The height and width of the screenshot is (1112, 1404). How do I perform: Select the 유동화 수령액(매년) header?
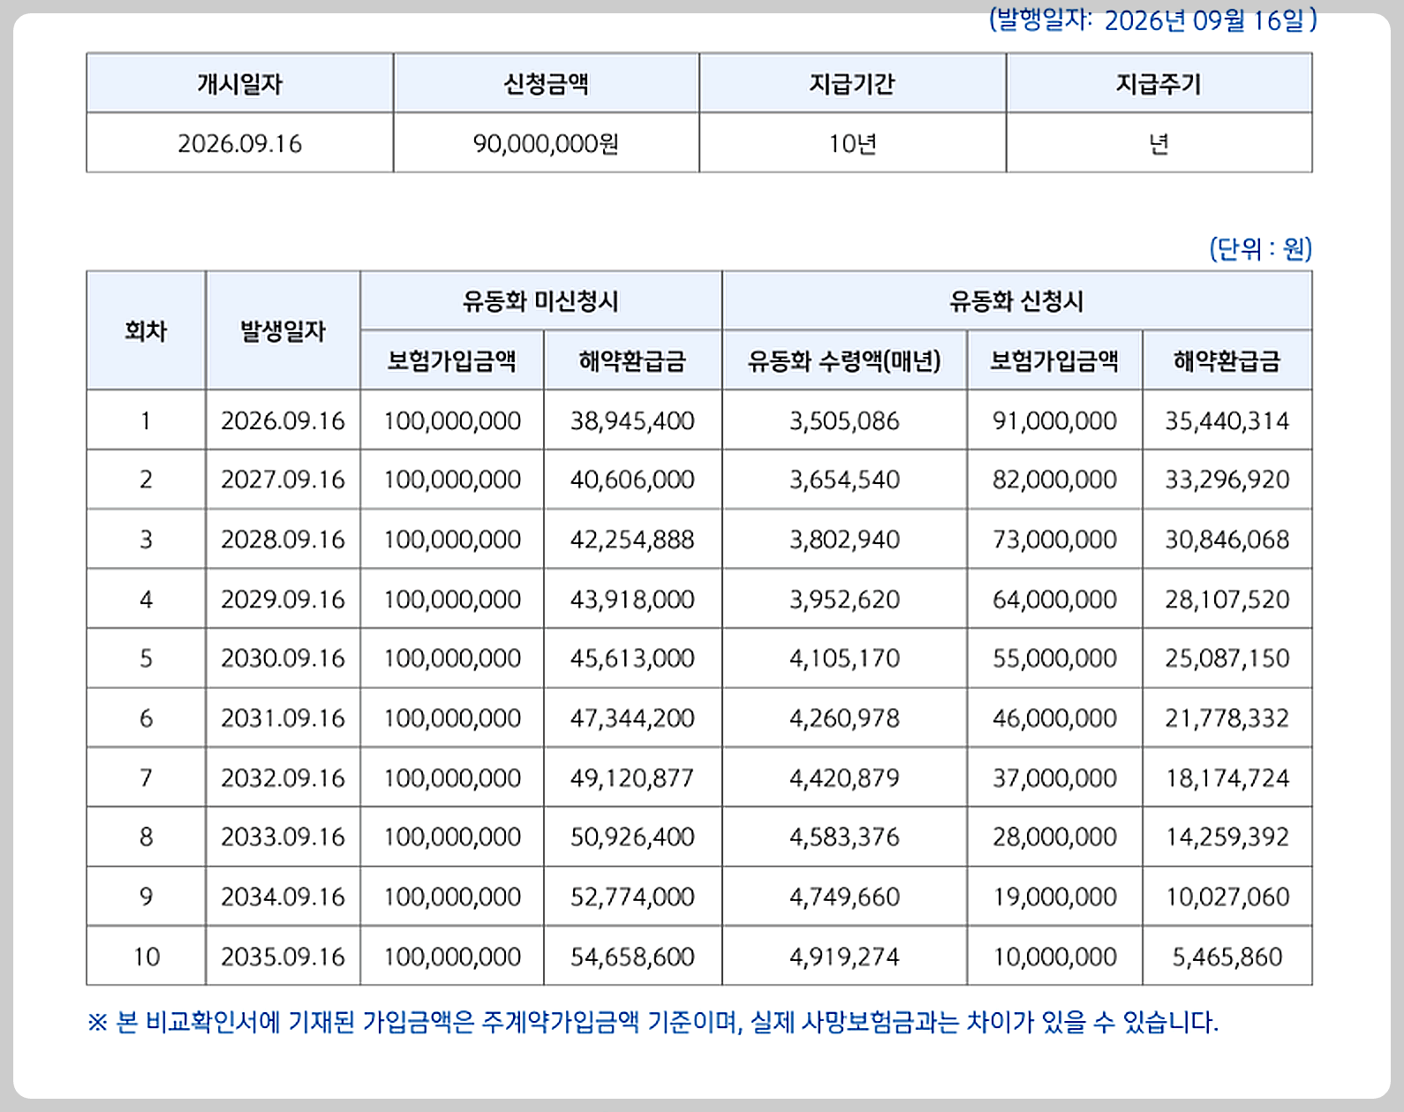click(x=844, y=360)
